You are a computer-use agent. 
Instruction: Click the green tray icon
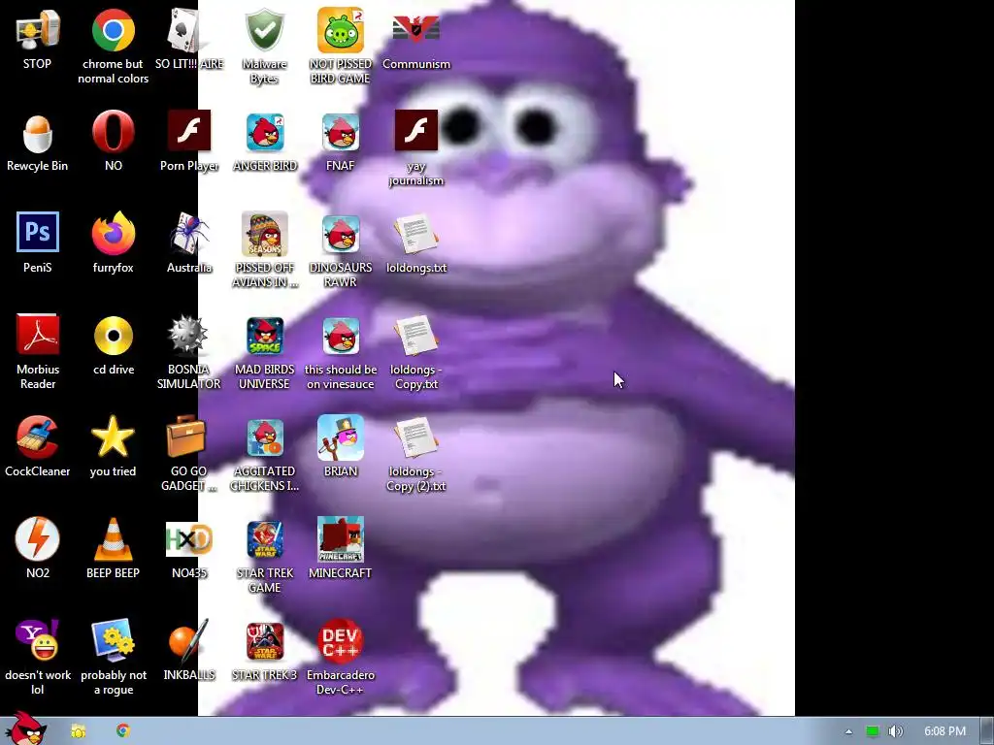(873, 731)
